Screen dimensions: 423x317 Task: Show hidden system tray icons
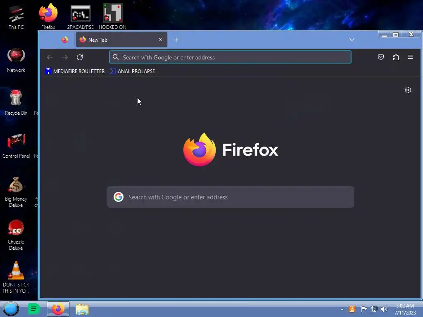pos(342,309)
